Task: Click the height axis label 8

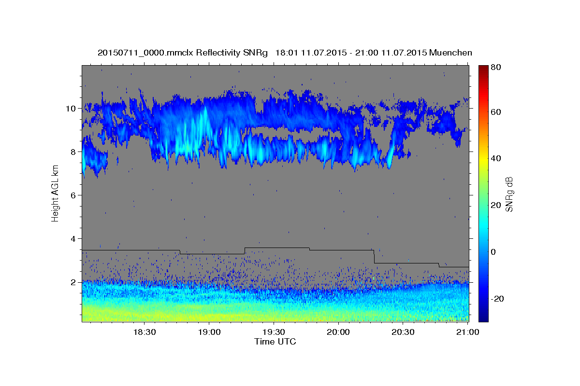Action: click(74, 152)
